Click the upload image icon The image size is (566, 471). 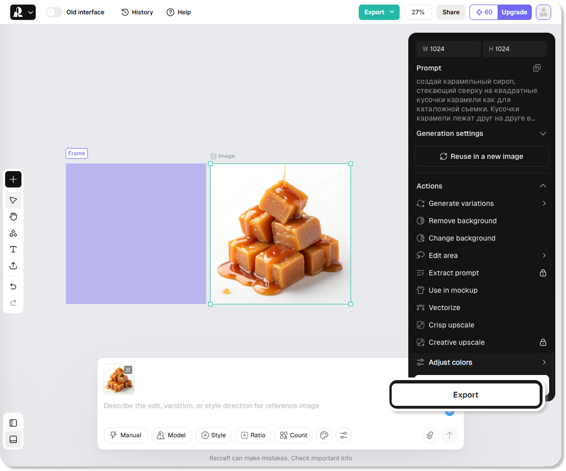(x=13, y=266)
